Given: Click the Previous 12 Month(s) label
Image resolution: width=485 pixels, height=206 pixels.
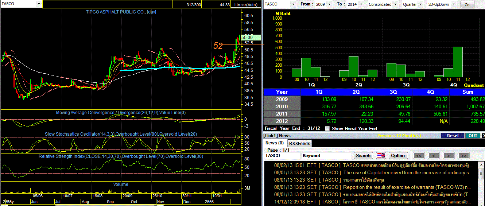Looking at the screenshot, I should 399,135.
